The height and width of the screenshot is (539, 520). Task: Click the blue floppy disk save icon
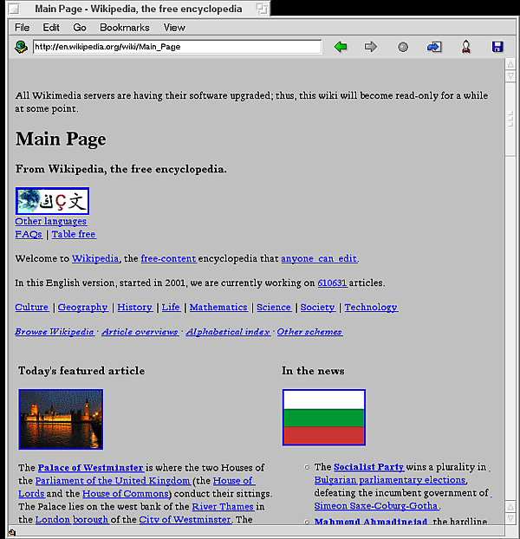tap(497, 47)
